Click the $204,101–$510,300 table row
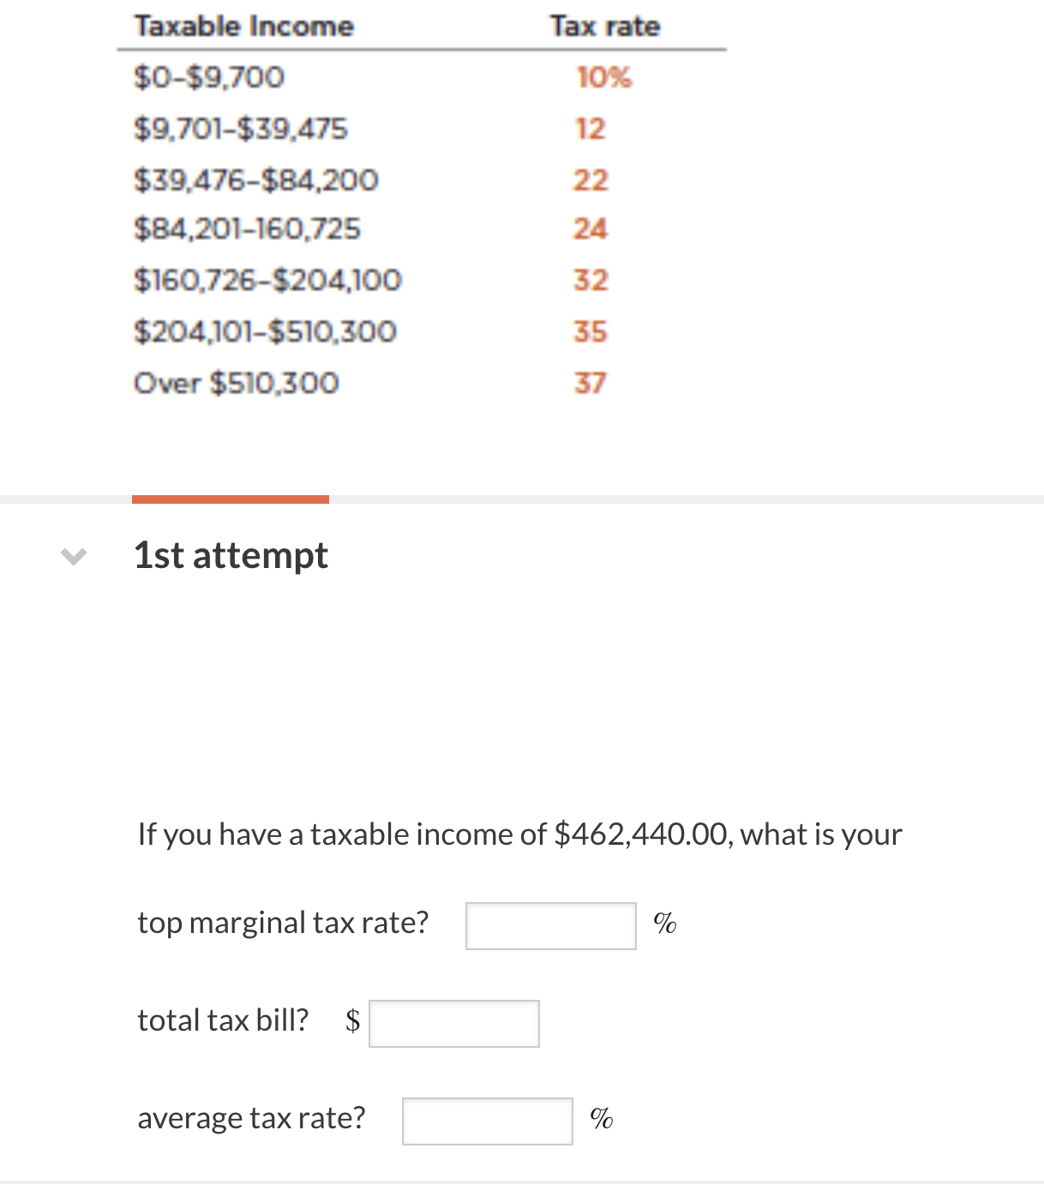Viewport: 1044px width, 1184px height. point(266,331)
